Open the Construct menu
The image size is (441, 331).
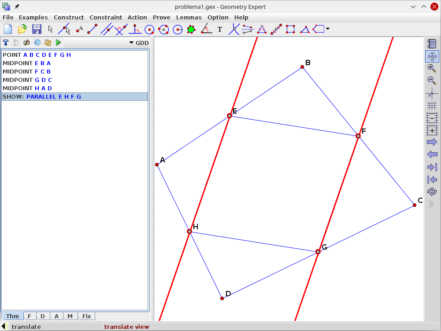pos(69,18)
